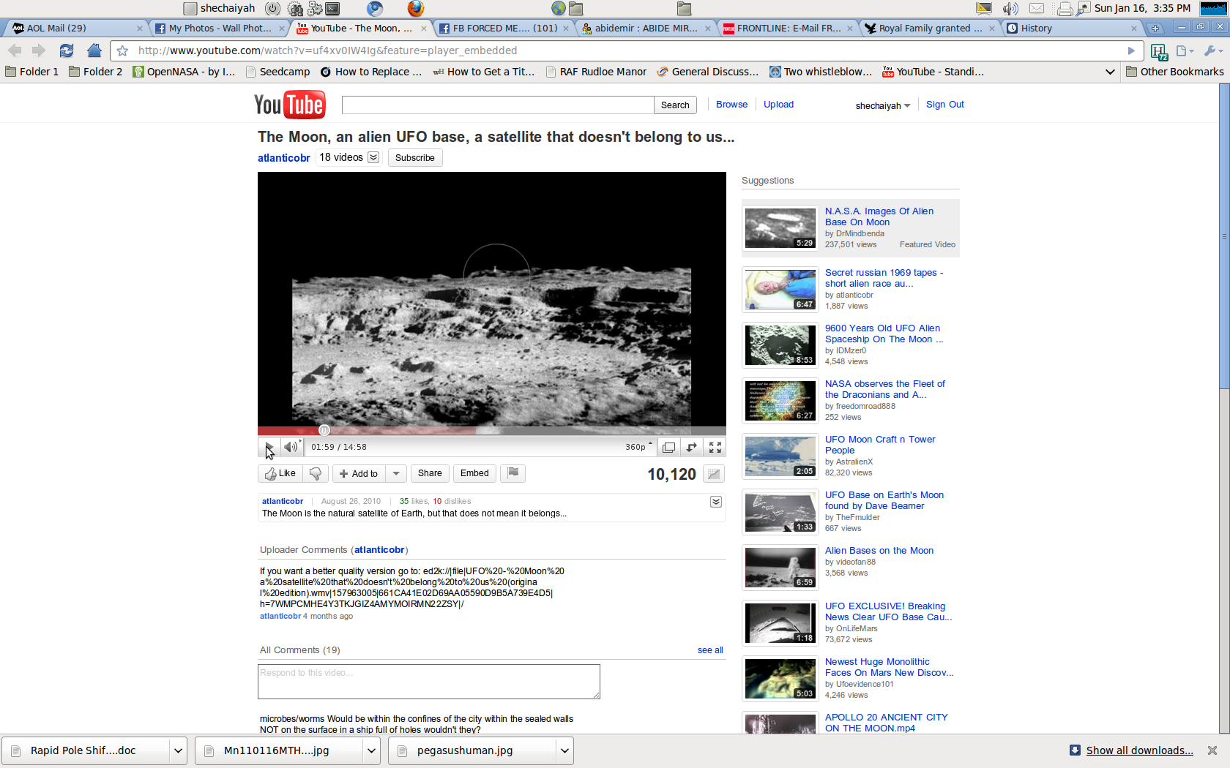Flag the video as inappropriate
Image resolution: width=1230 pixels, height=768 pixels.
(513, 473)
